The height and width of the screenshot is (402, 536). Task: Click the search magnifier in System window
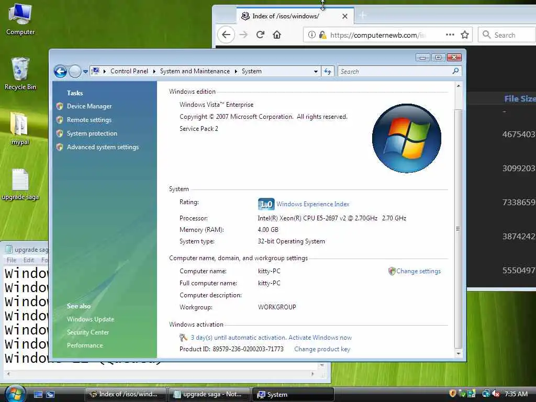coord(455,71)
